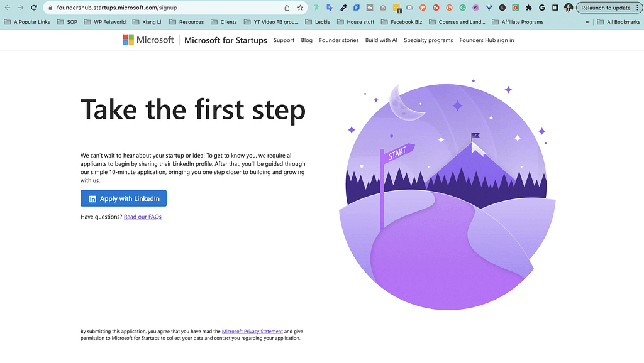Open the dark circle K extension
Screen dimensions: 644x363
(x=502, y=8)
